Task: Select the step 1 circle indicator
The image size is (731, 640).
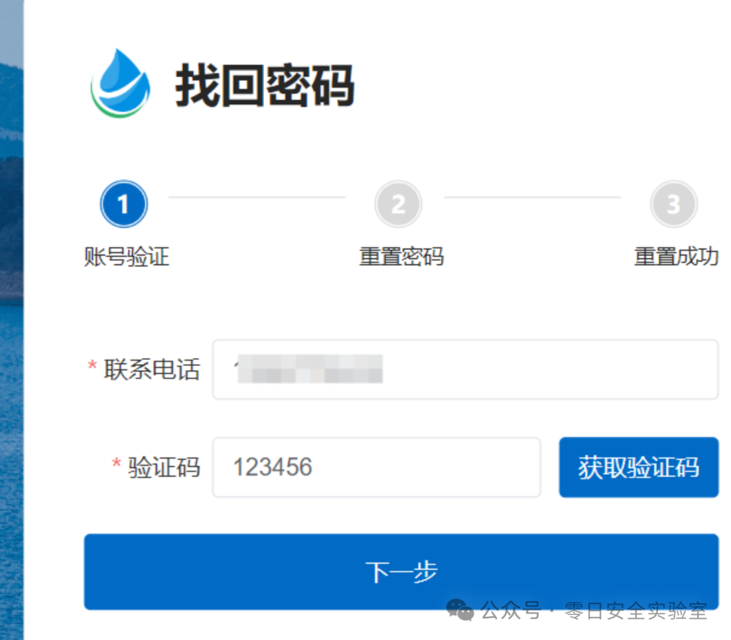Action: [123, 204]
